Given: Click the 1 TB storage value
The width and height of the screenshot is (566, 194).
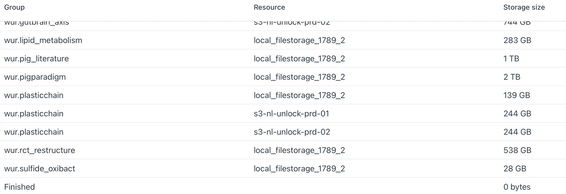Looking at the screenshot, I should pyautogui.click(x=511, y=59).
